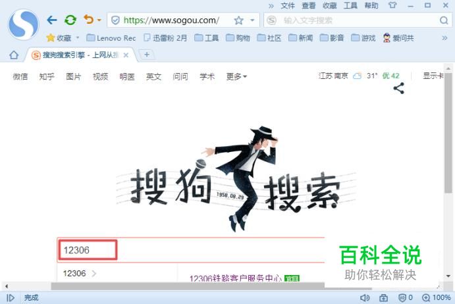Open the 图片 link
Screen dimensions: 455x304
tap(73, 76)
